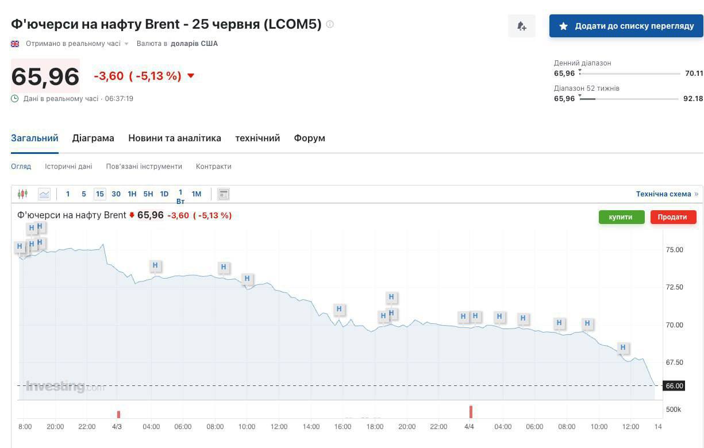The width and height of the screenshot is (704, 448).
Task: Open the news panel icon in chart toolbar
Action: click(224, 194)
